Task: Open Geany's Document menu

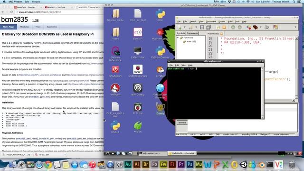Action: click(x=211, y=21)
